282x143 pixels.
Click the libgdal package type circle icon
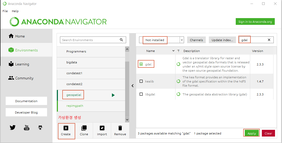[x=178, y=94]
